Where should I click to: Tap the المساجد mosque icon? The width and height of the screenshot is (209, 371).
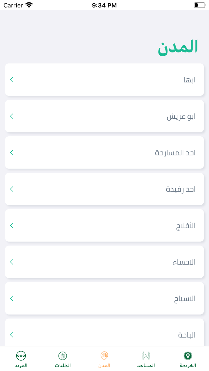click(146, 355)
